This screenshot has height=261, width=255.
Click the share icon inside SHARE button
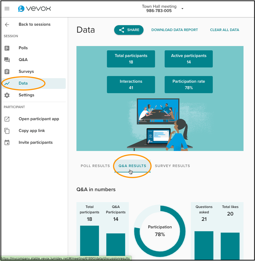122,30
